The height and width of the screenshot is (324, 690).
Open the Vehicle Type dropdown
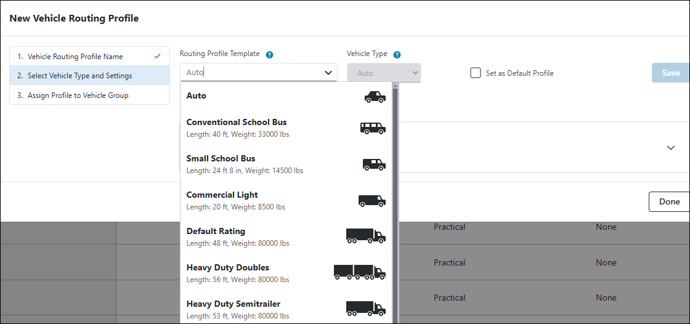click(384, 73)
